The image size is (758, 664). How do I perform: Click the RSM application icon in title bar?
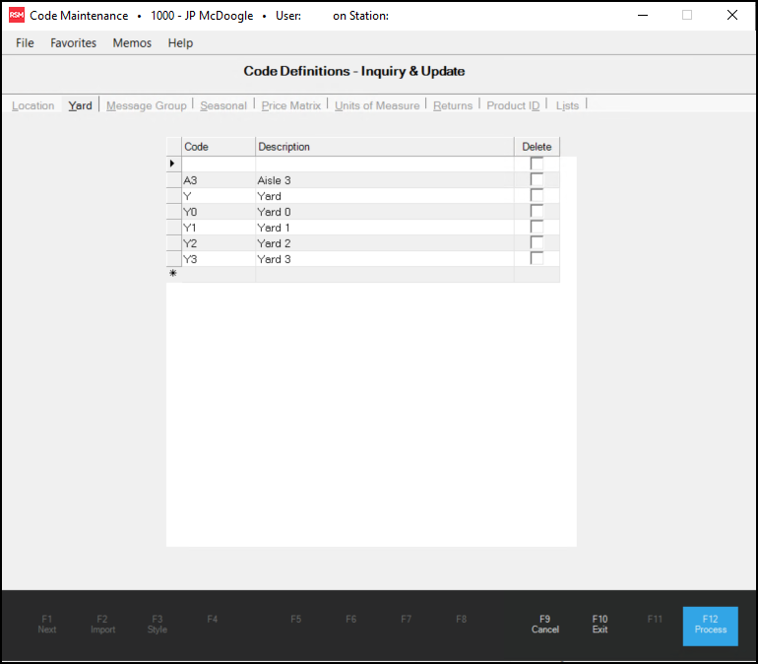click(x=17, y=16)
